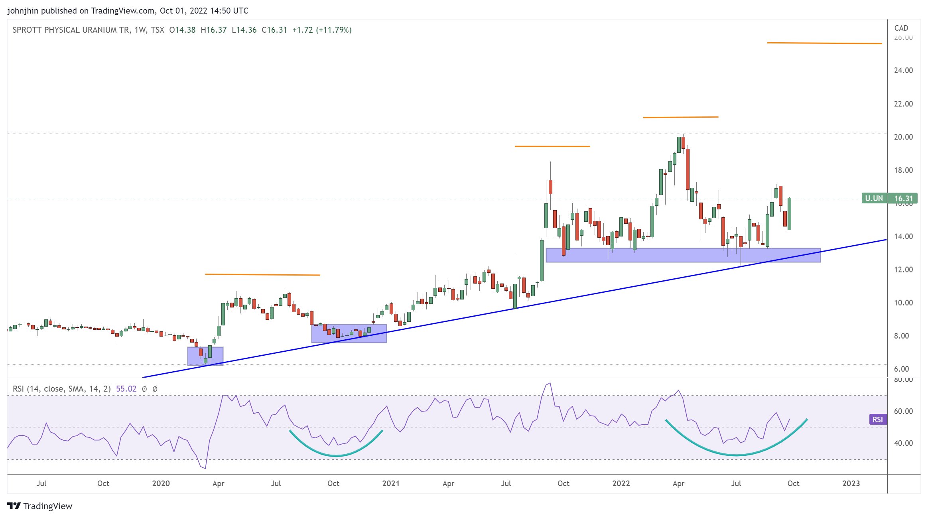Screen dimensions: 928x518
Task: Select the teal arc under 2022 RSI
Action: point(736,455)
